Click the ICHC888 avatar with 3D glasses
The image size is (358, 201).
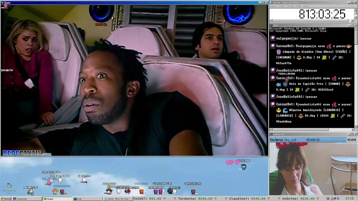244,167
